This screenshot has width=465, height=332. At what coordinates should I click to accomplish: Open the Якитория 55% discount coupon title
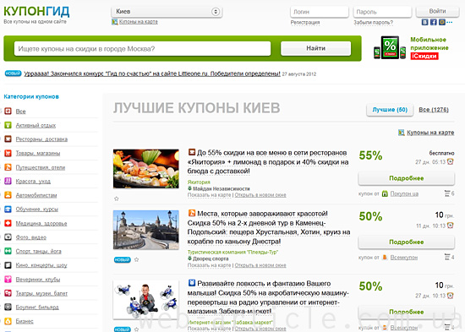tap(268, 162)
